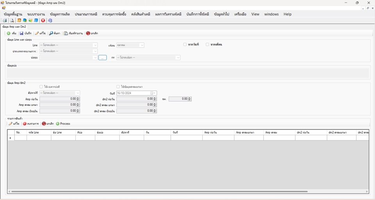Open the เครื่องมือ menu
This screenshot has height=200, width=375.
[x=240, y=14]
